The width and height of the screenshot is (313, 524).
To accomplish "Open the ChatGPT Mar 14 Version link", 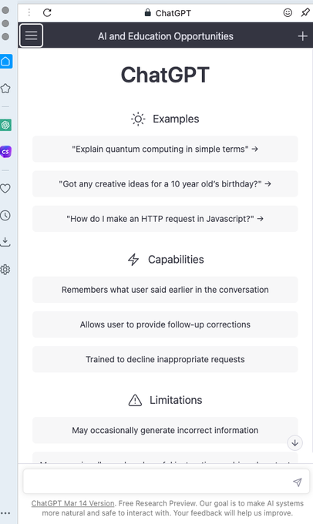I will pos(73,503).
